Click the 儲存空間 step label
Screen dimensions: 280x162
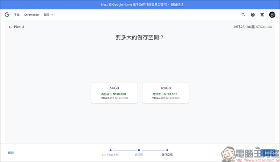(x=167, y=155)
